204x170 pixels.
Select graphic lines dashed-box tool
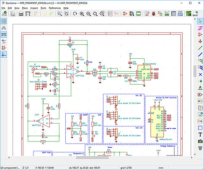(x=200, y=128)
